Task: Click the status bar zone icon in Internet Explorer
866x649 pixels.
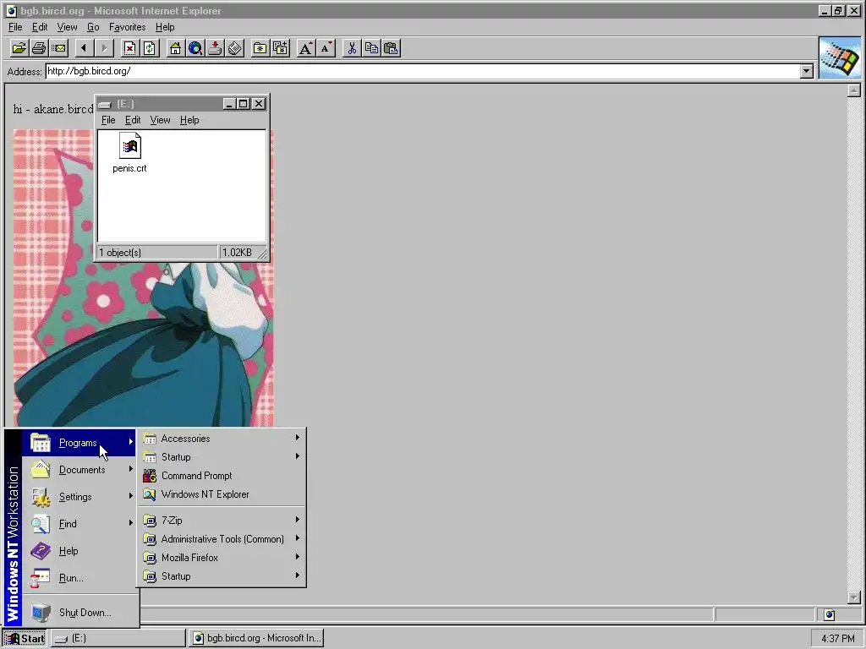Action: 829,614
